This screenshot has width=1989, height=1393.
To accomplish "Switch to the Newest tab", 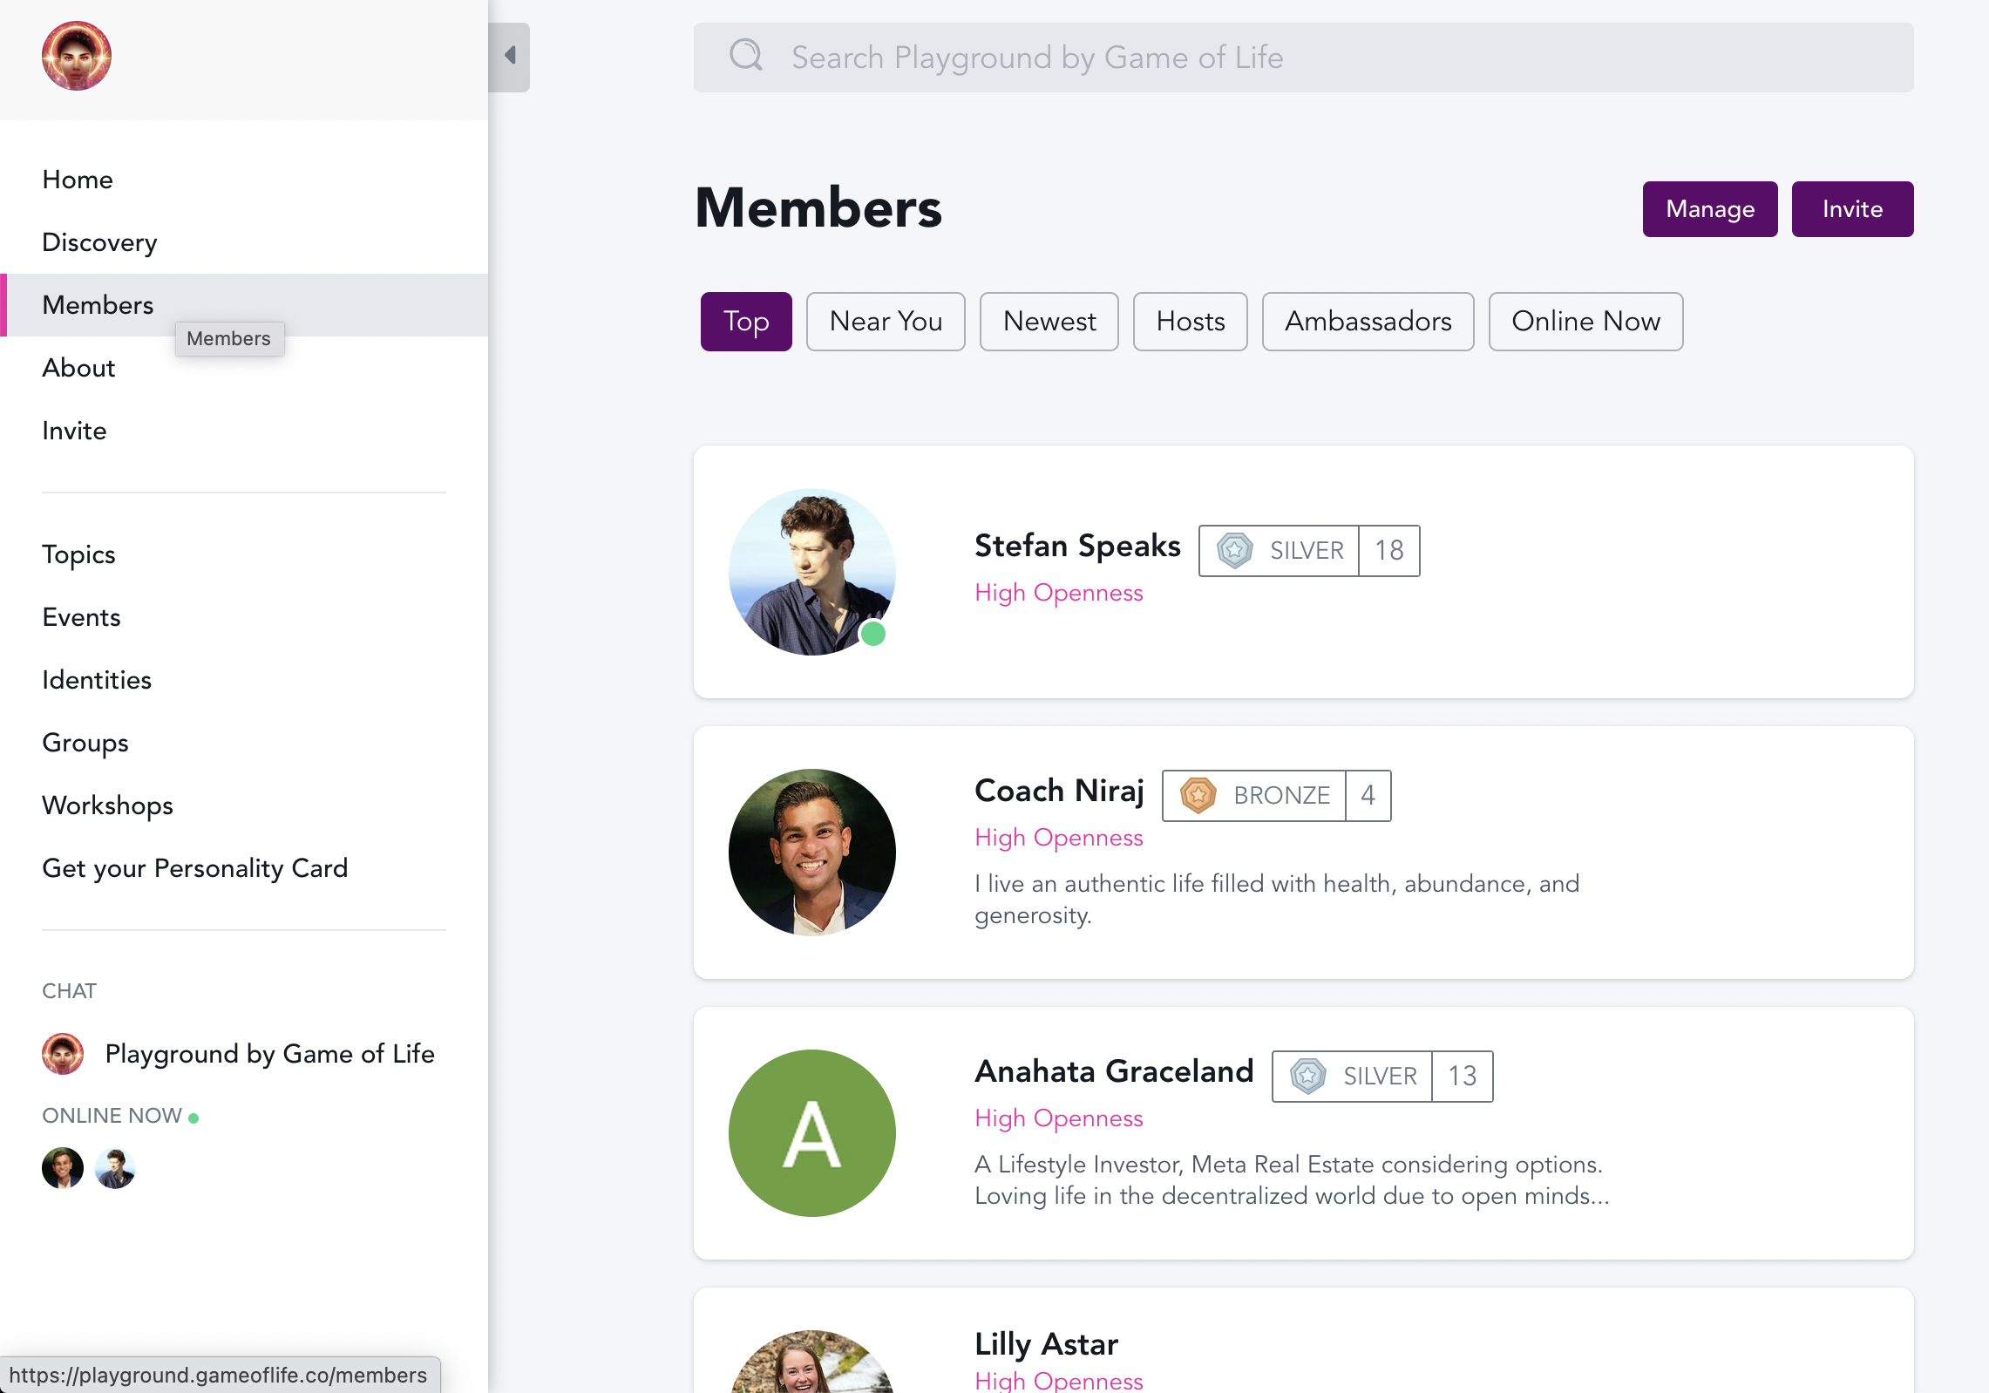I will coord(1049,322).
